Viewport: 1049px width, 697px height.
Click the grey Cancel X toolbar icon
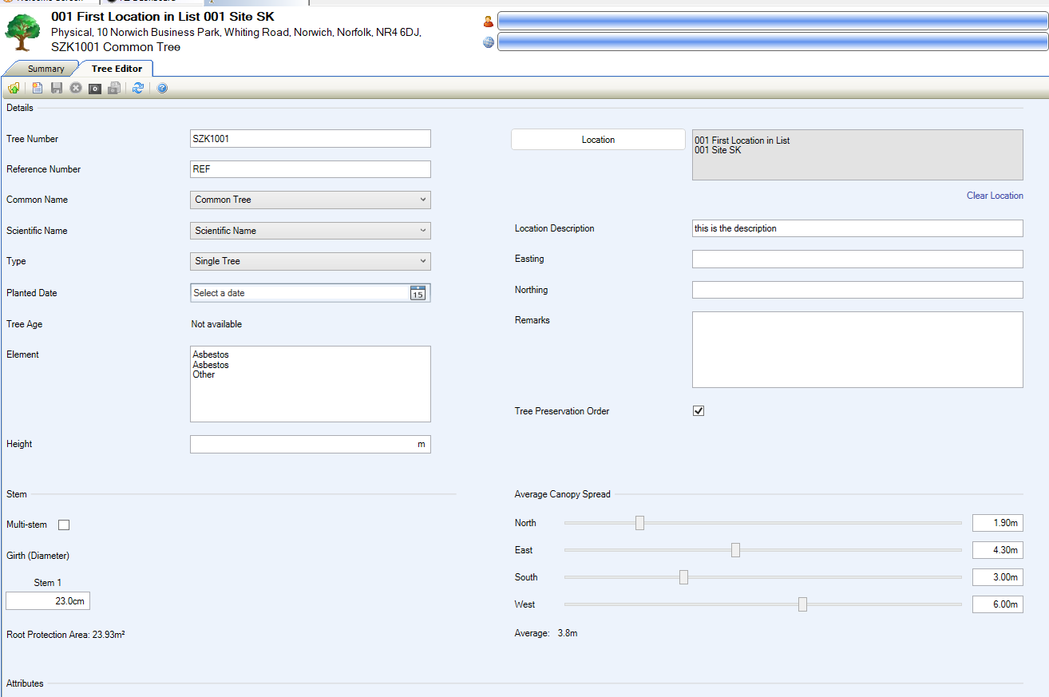pyautogui.click(x=76, y=89)
